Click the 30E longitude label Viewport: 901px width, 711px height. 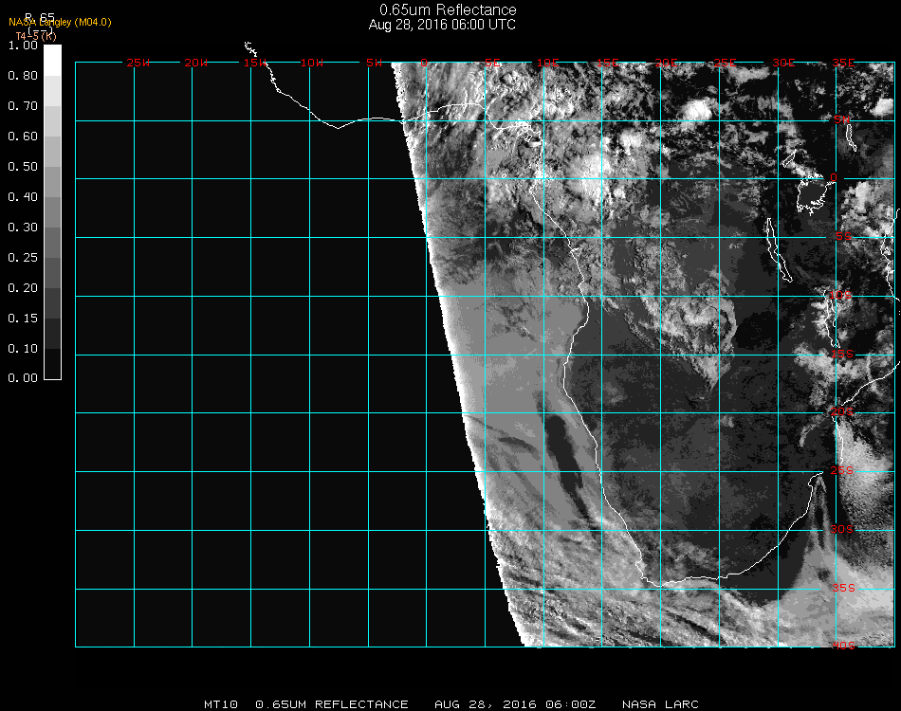click(783, 63)
